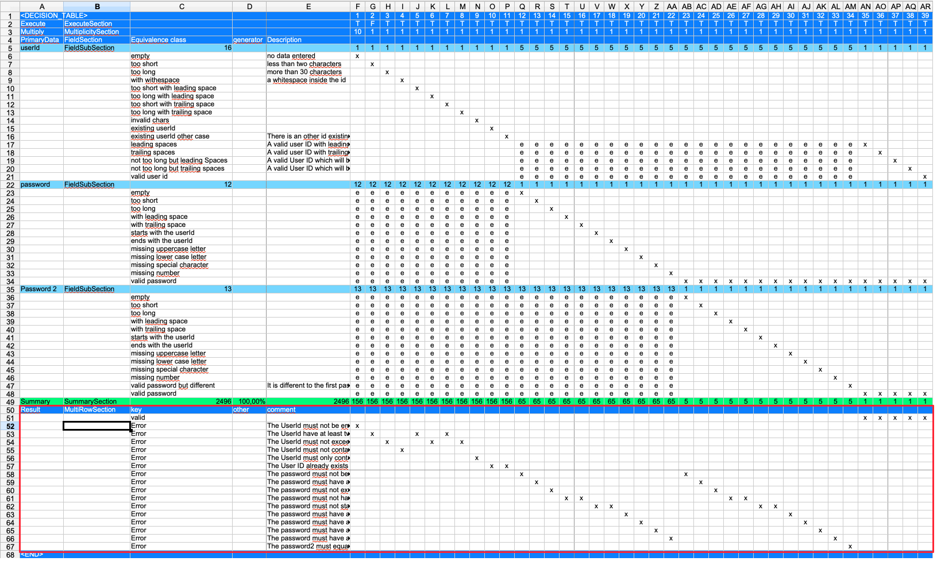Click row header 50
937x561 pixels.
pyautogui.click(x=10, y=409)
